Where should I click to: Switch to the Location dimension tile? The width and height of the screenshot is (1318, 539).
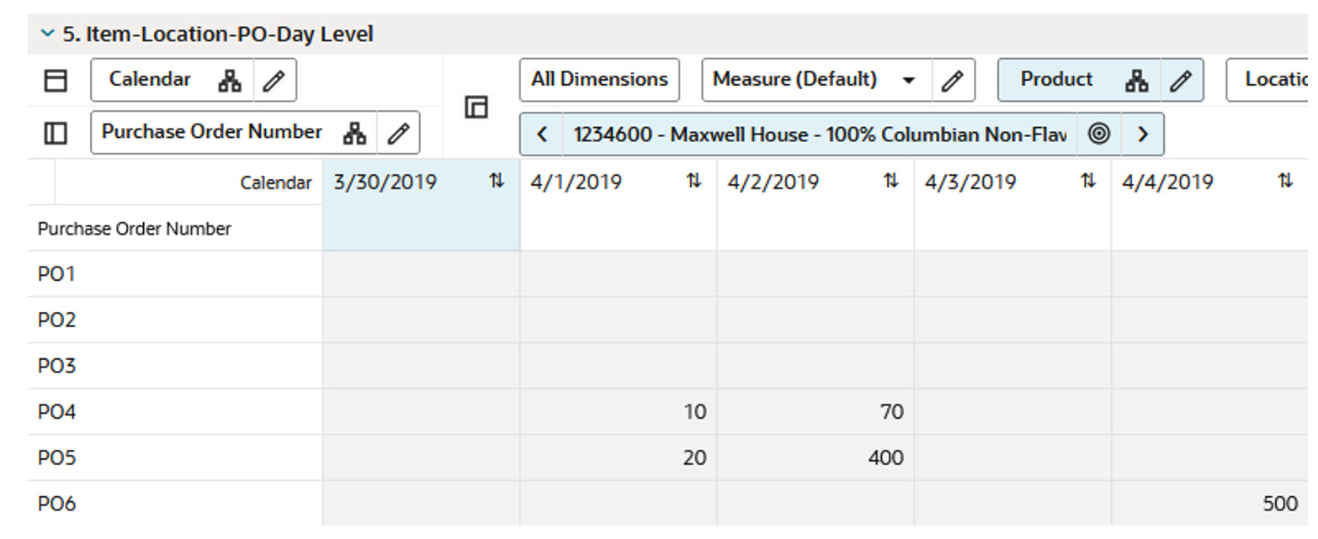1278,80
